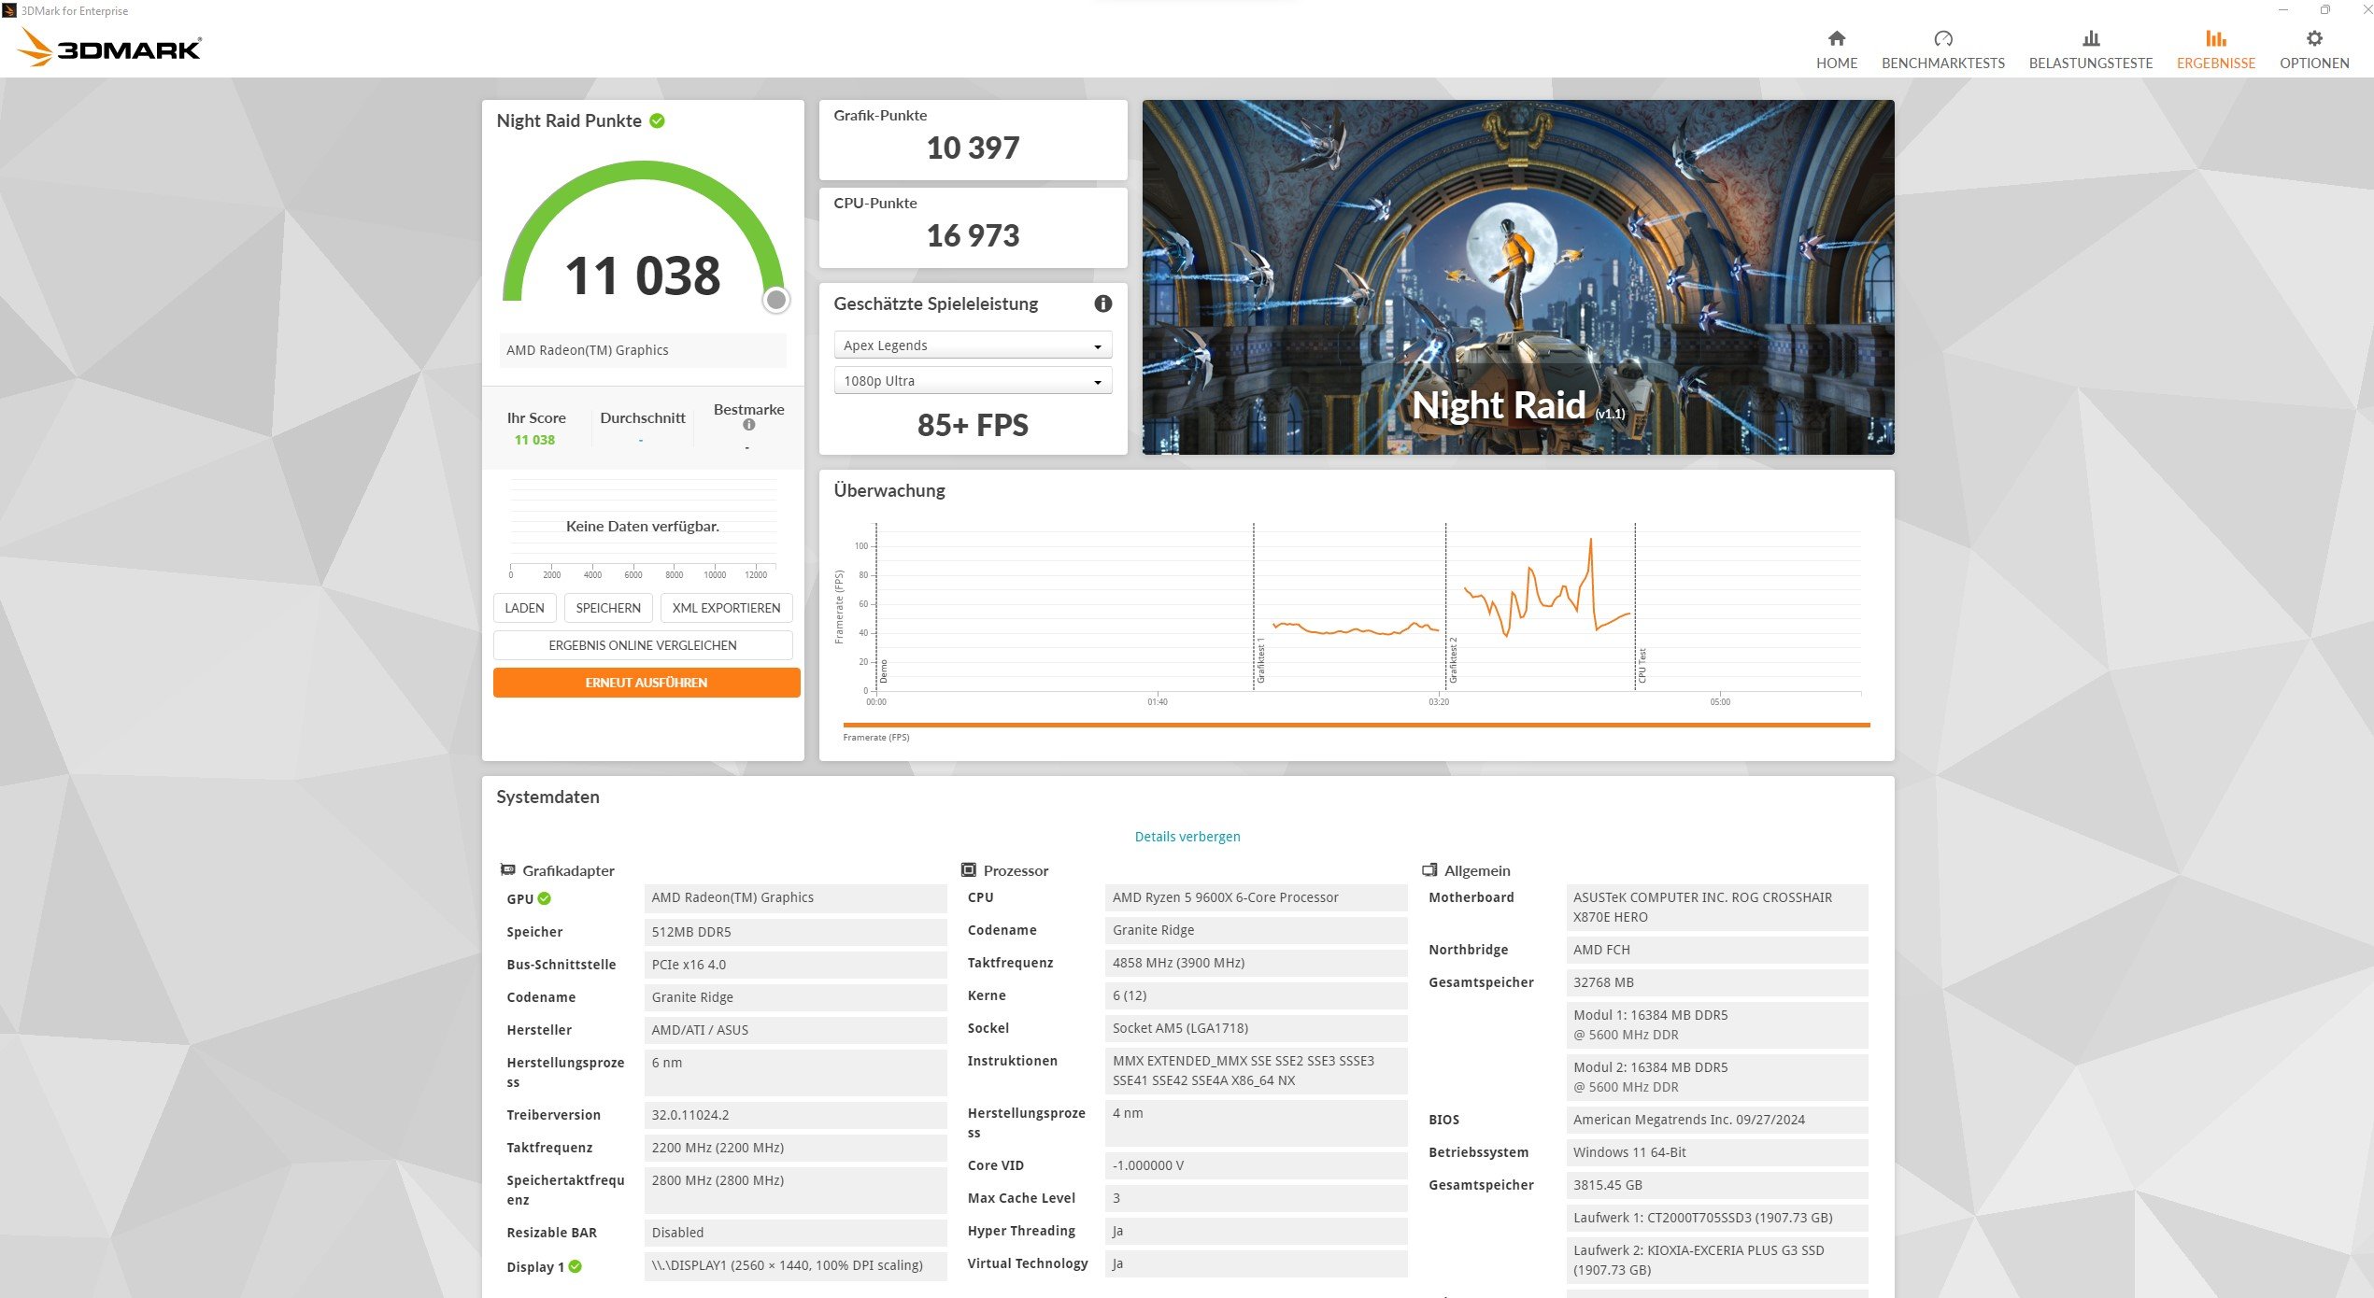Click the green check beside GPU label
This screenshot has height=1298, width=2374.
[545, 898]
